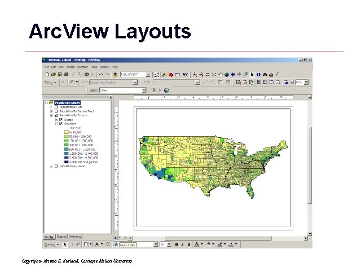The height and width of the screenshot is (271, 361).
Task: Toggle the Population By City checkbox
Action: click(x=56, y=107)
